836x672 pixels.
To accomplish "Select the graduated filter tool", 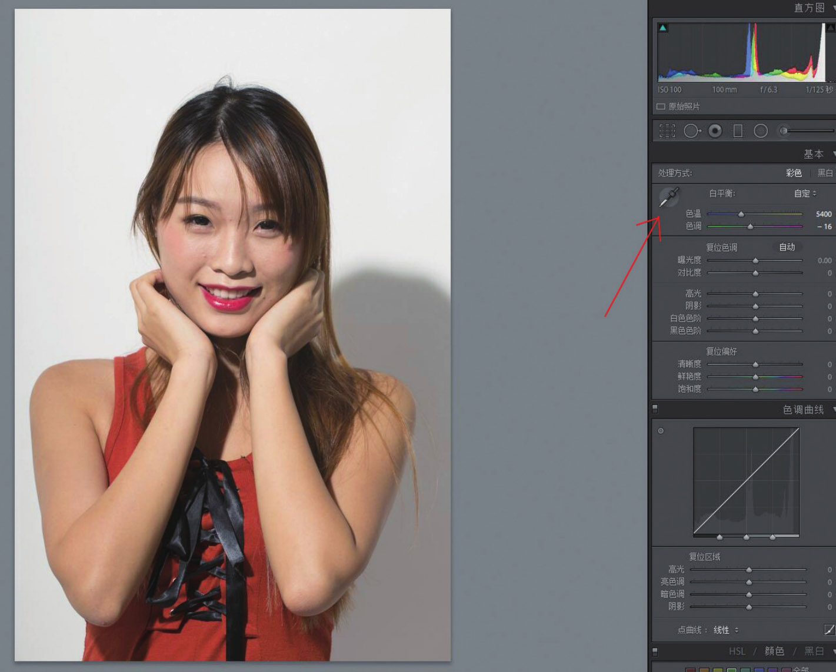I will click(738, 131).
